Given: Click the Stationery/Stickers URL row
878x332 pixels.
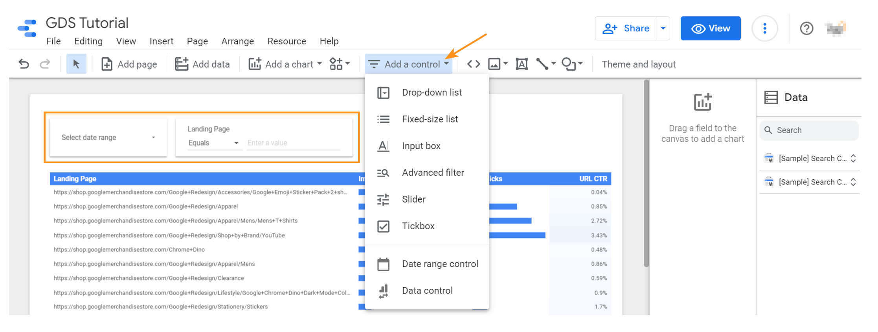Looking at the screenshot, I should pos(161,307).
